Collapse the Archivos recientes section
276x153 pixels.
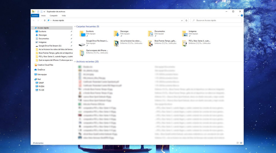click(75, 61)
